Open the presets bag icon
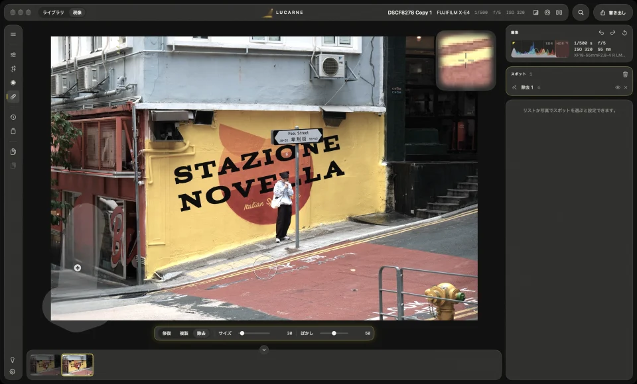Image resolution: width=637 pixels, height=384 pixels. coord(13,131)
